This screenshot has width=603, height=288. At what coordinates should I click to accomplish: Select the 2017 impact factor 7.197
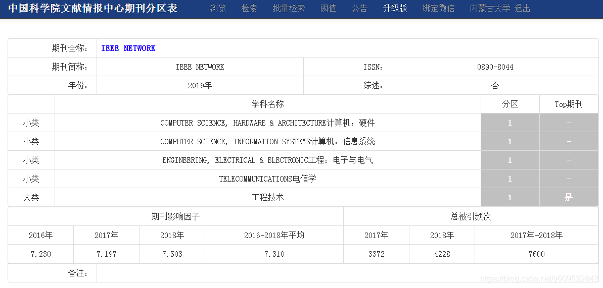pyautogui.click(x=106, y=254)
